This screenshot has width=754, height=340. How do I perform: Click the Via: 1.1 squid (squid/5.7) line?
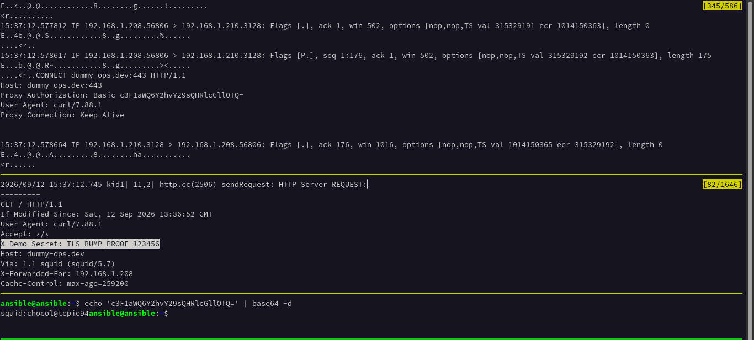pyautogui.click(x=58, y=264)
